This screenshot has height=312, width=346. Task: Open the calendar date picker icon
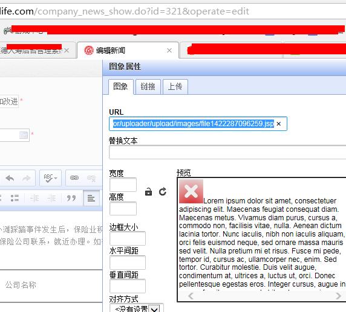24,135
